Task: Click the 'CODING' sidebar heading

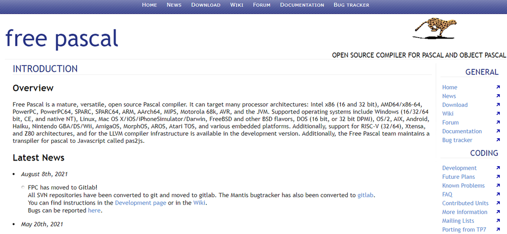Action: [484, 153]
